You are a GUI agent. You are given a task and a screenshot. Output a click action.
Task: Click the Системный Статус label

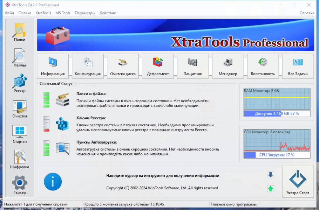click(56, 84)
